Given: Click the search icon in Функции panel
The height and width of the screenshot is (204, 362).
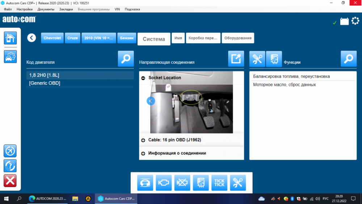Looking at the screenshot, I should coord(348,59).
